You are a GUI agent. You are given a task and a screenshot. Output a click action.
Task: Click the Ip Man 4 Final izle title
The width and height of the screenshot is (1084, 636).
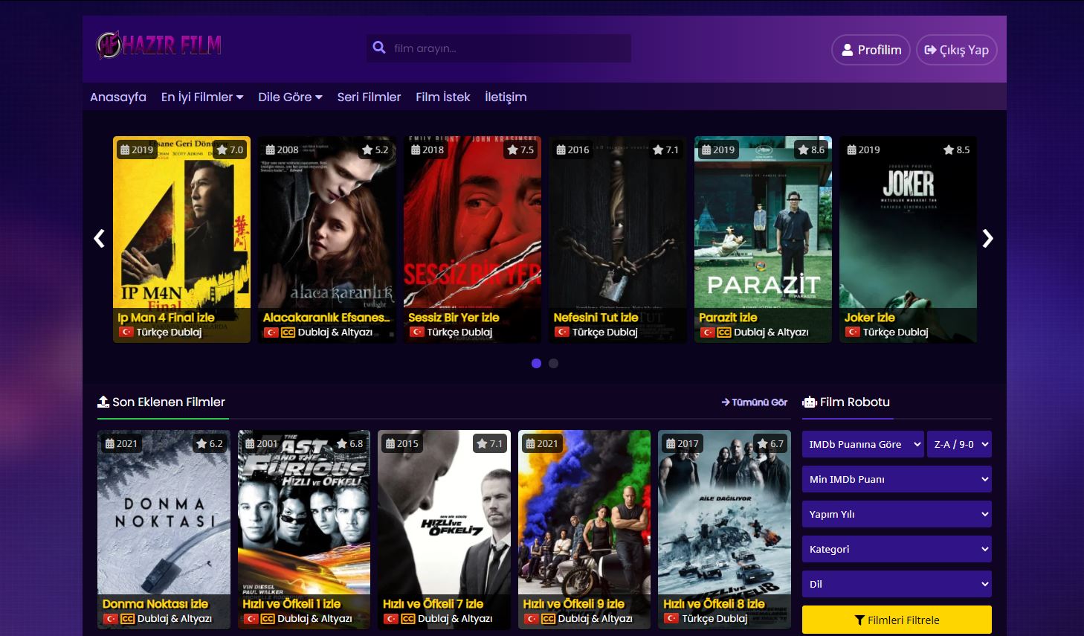pos(166,318)
